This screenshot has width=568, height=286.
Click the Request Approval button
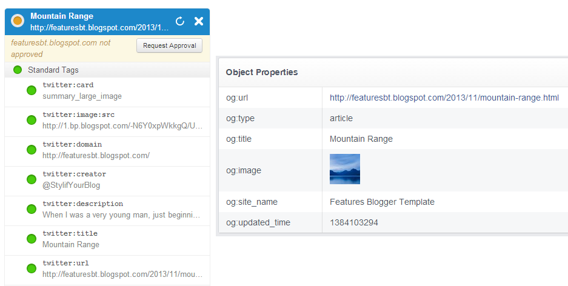tap(169, 45)
